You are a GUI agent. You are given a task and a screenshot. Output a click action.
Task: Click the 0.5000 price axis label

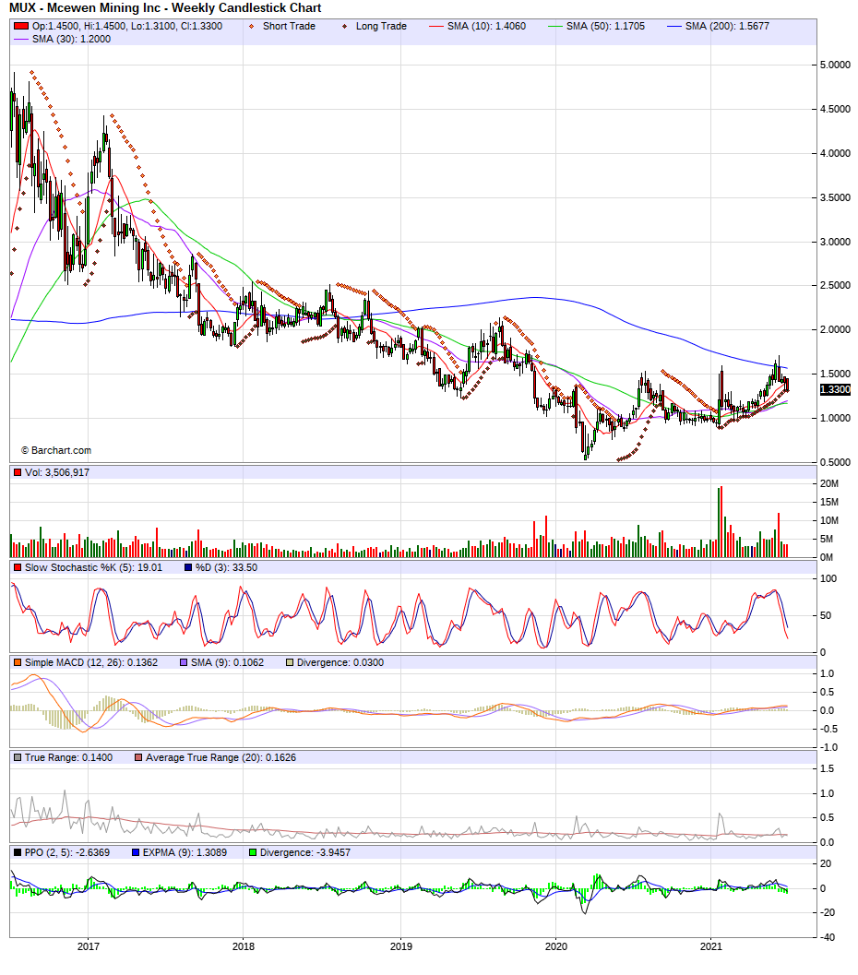[x=835, y=462]
